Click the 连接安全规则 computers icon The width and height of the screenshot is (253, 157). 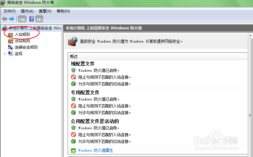coord(11,47)
